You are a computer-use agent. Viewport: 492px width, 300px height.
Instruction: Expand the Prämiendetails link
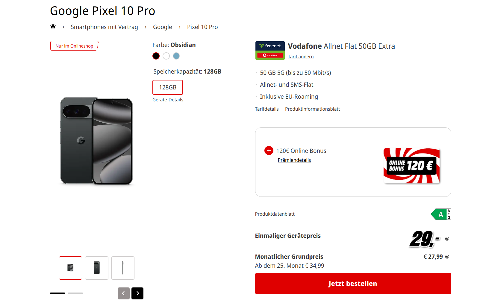[294, 160]
